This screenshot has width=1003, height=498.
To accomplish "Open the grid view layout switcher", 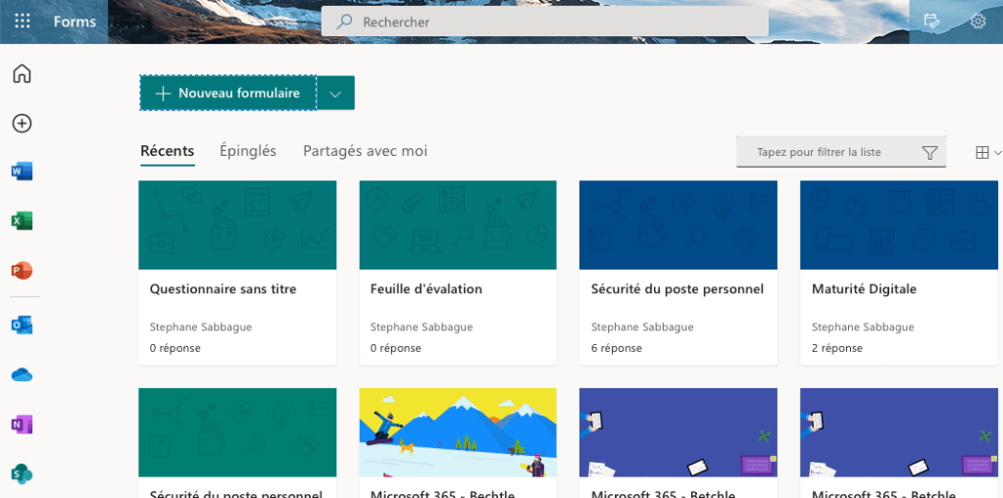I will coord(987,152).
